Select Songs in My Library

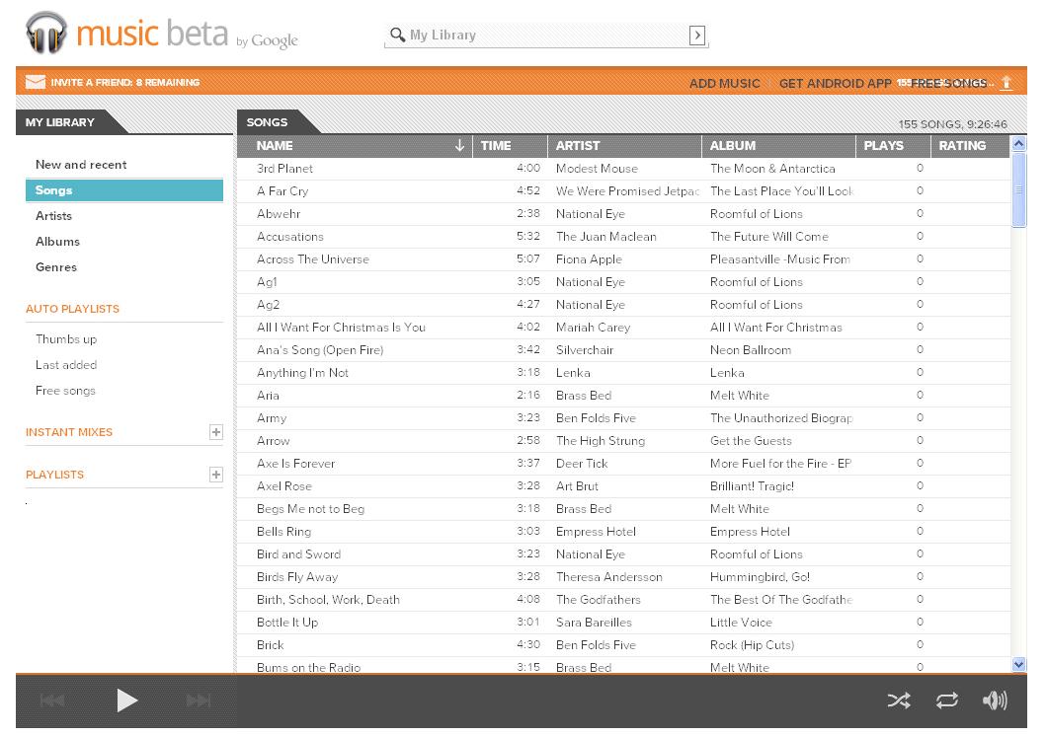(x=124, y=190)
